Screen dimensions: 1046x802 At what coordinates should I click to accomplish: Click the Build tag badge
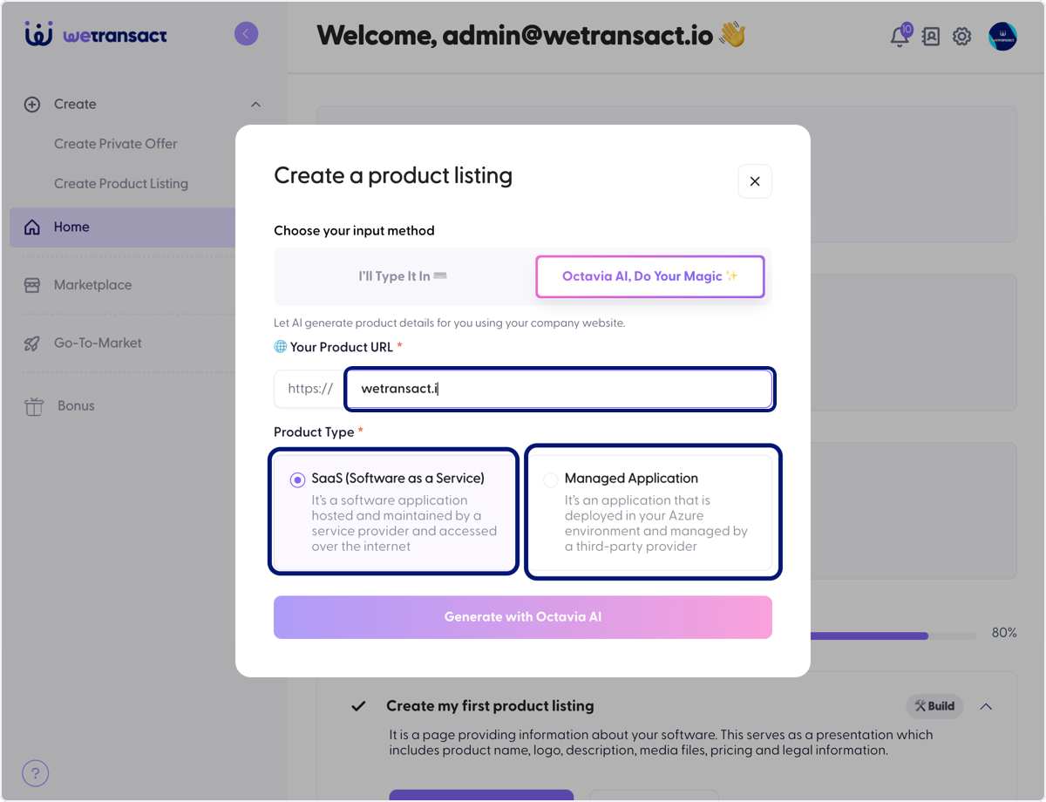(x=934, y=706)
